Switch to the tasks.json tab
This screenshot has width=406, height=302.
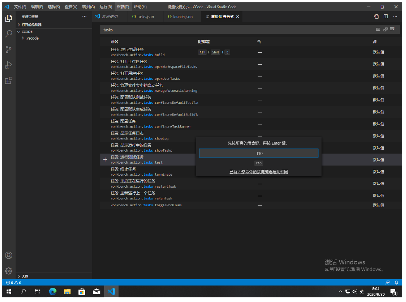(143, 17)
